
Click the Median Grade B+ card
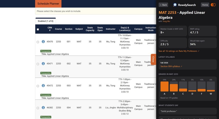click(173, 31)
